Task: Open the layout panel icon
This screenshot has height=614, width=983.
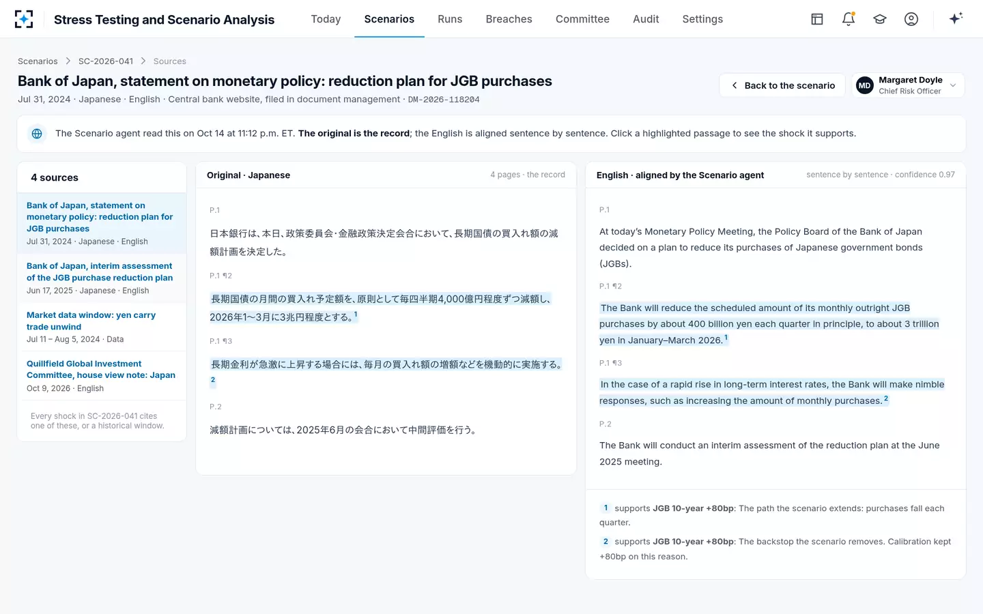Action: [x=817, y=19]
